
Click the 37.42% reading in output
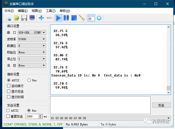[62, 47]
